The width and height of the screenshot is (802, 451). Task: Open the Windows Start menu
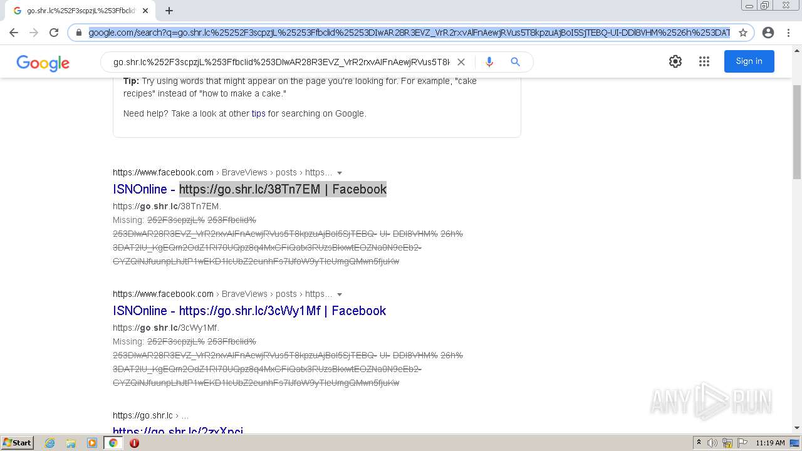click(17, 443)
